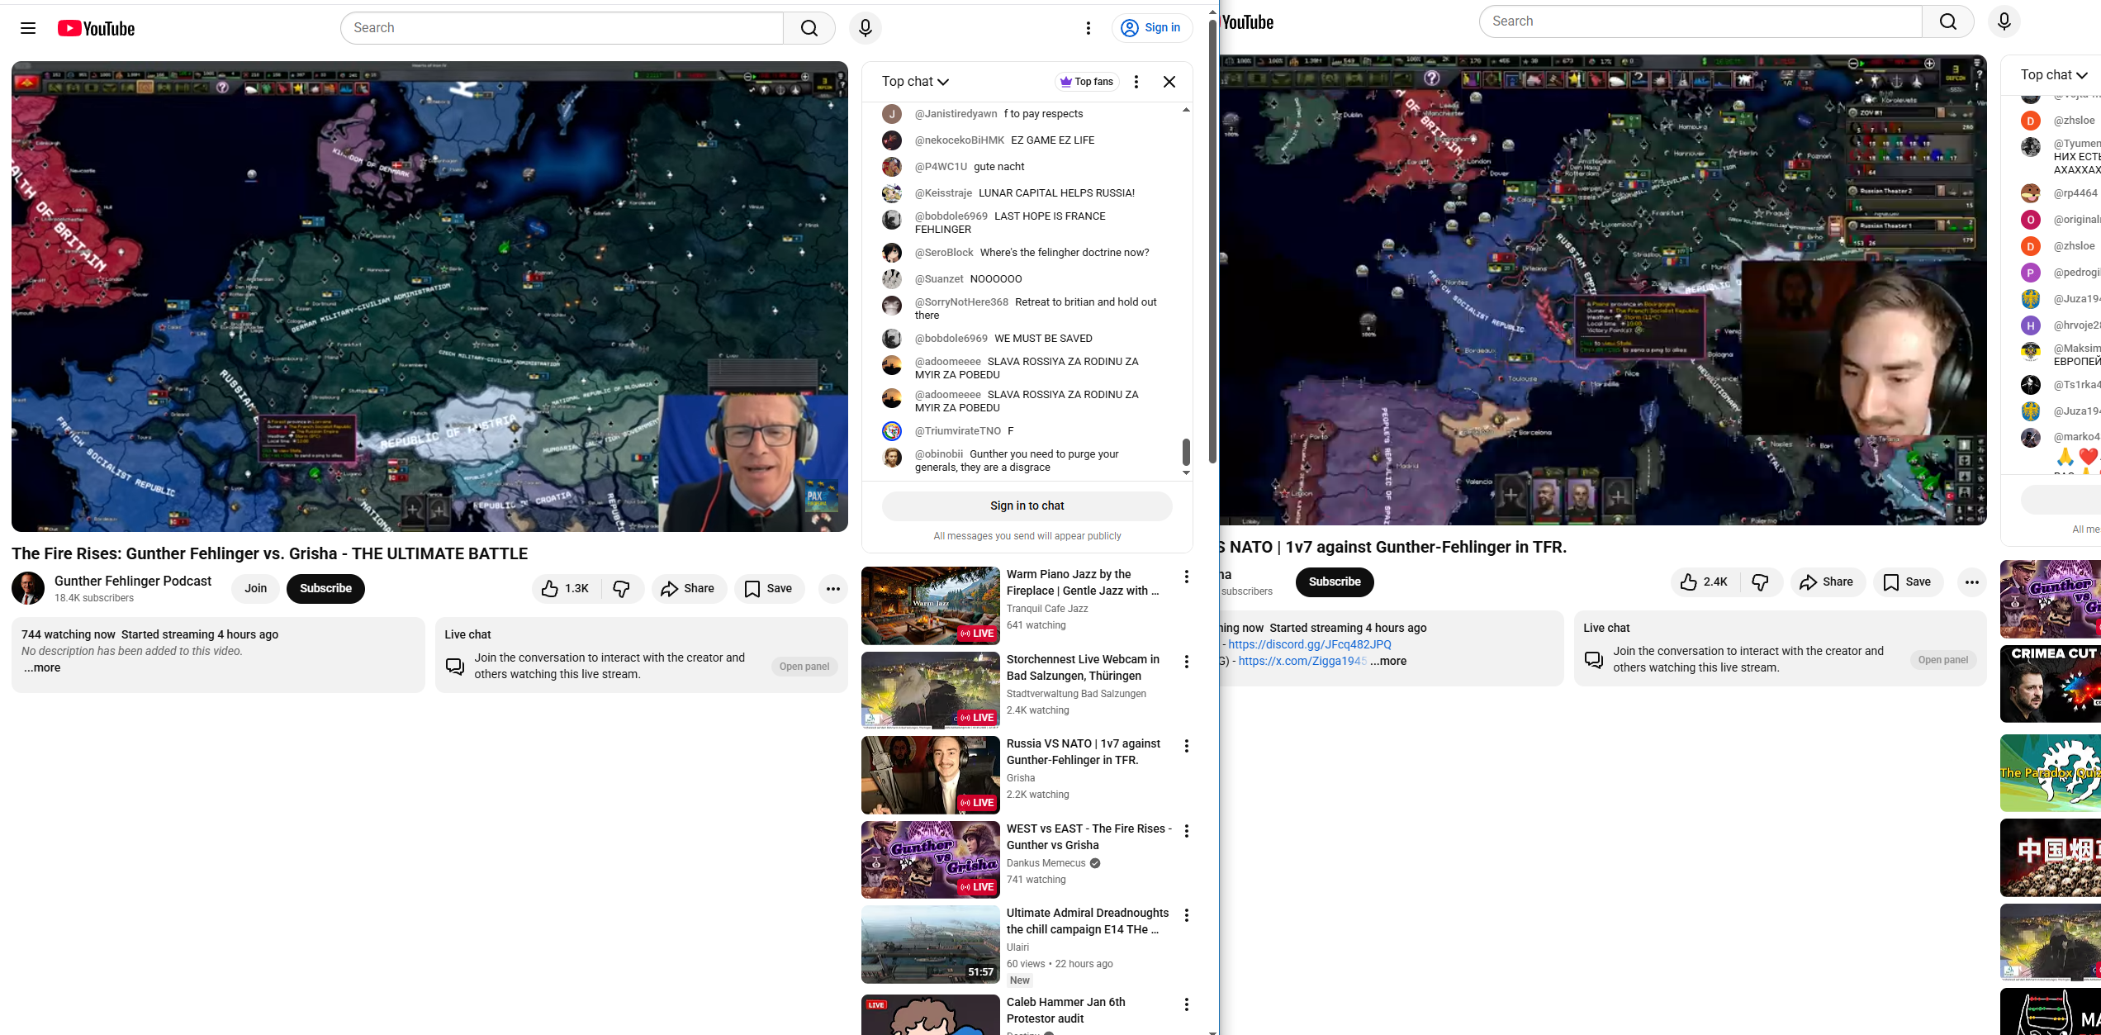Click the left window page scrollbar
Image resolution: width=2101 pixels, height=1035 pixels.
pos(1212,240)
